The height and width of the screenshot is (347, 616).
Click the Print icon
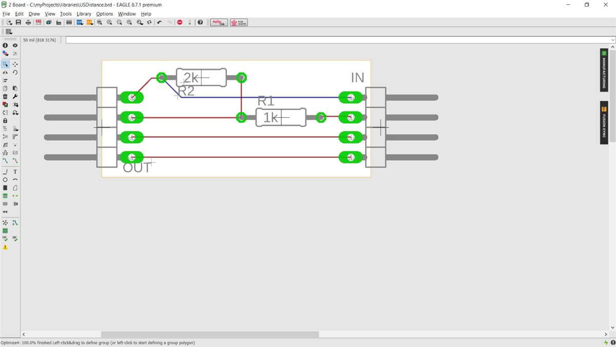pos(28,23)
